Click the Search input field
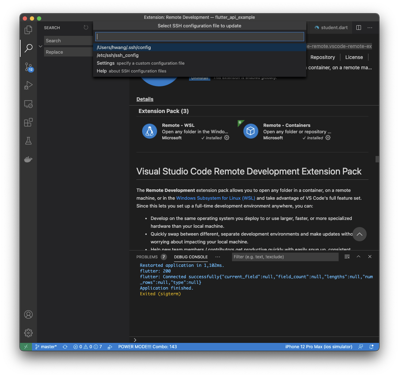This screenshot has height=377, width=399. [68, 41]
